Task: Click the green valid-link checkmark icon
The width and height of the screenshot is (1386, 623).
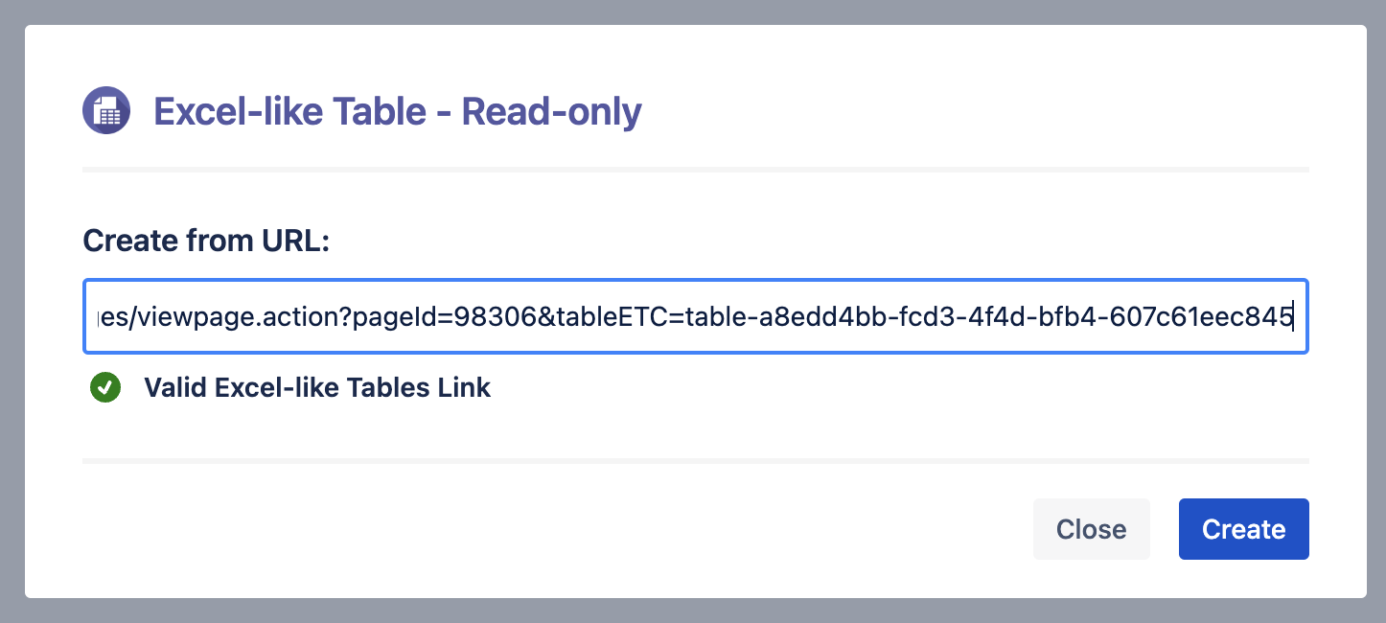Action: (x=105, y=387)
